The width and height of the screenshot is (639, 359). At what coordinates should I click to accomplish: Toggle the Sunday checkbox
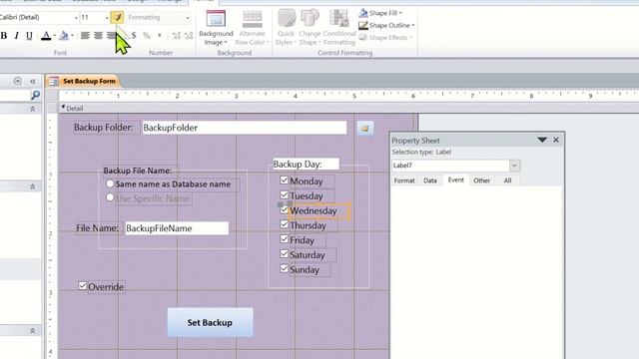(284, 268)
